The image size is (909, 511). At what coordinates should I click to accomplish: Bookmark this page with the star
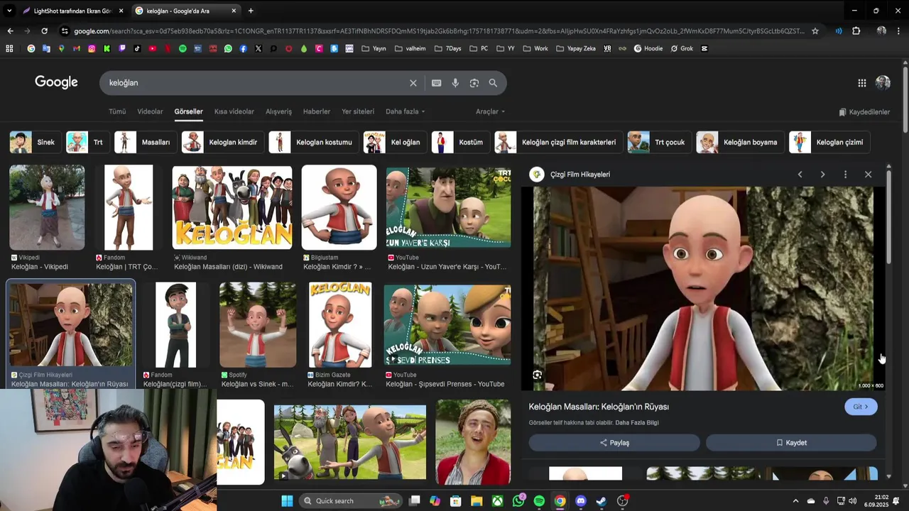(815, 31)
